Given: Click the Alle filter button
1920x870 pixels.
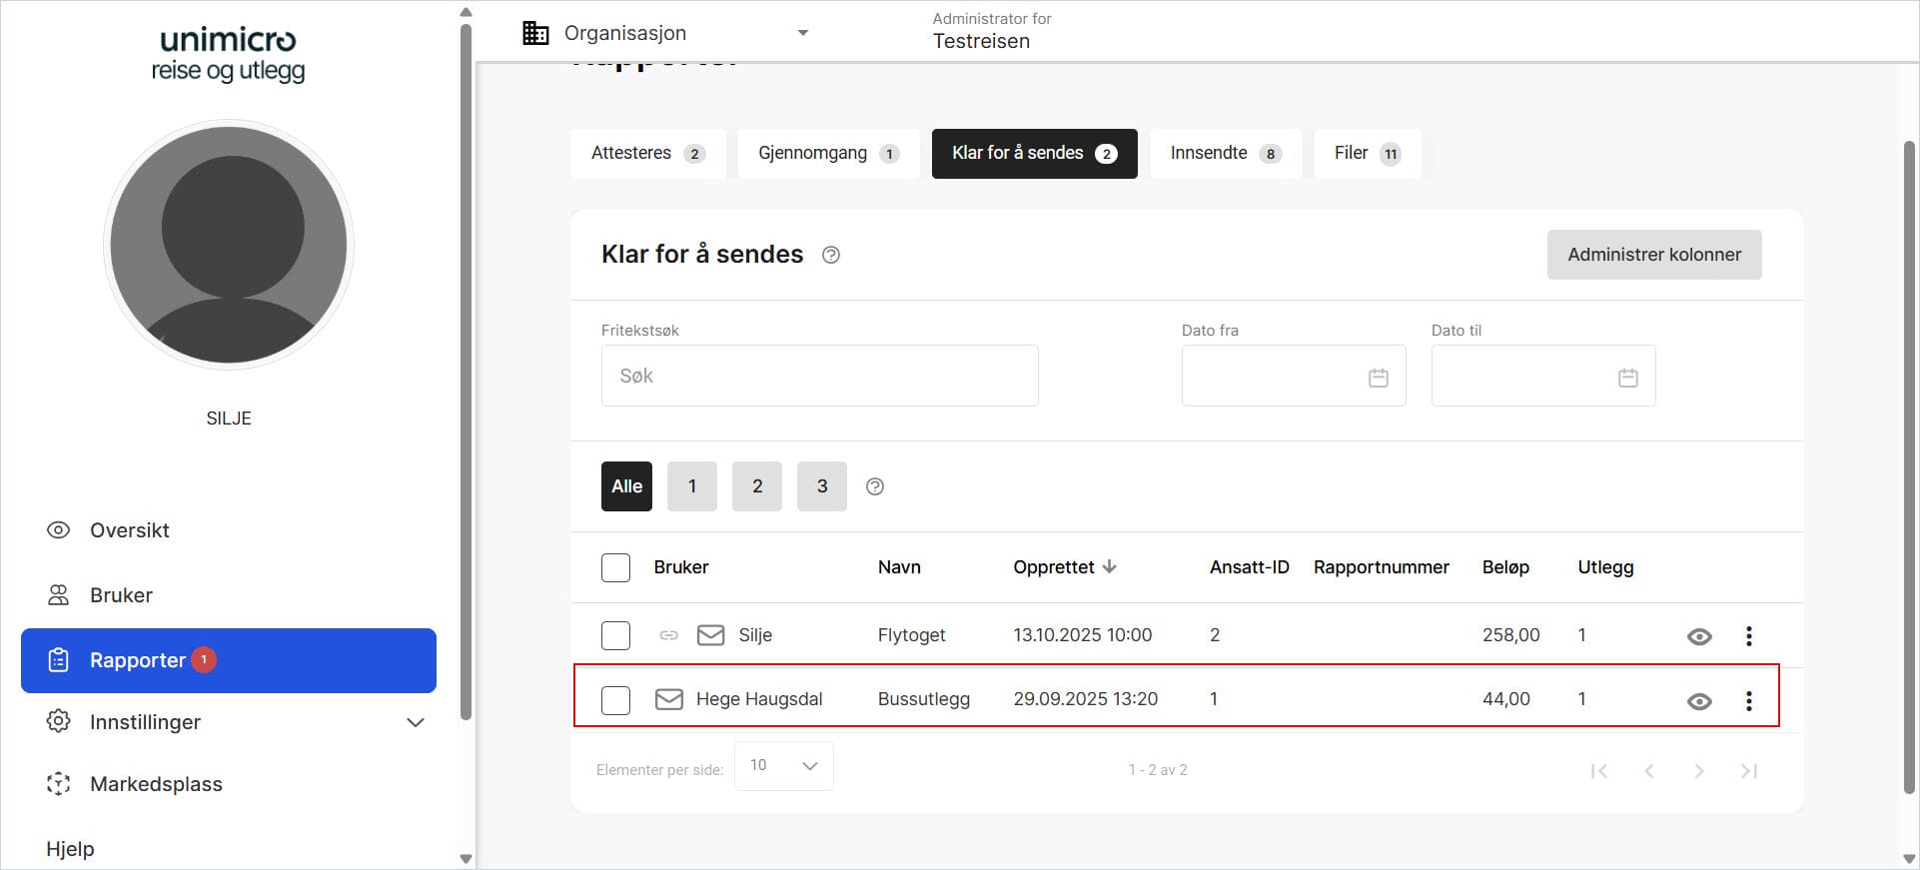Looking at the screenshot, I should pyautogui.click(x=626, y=486).
